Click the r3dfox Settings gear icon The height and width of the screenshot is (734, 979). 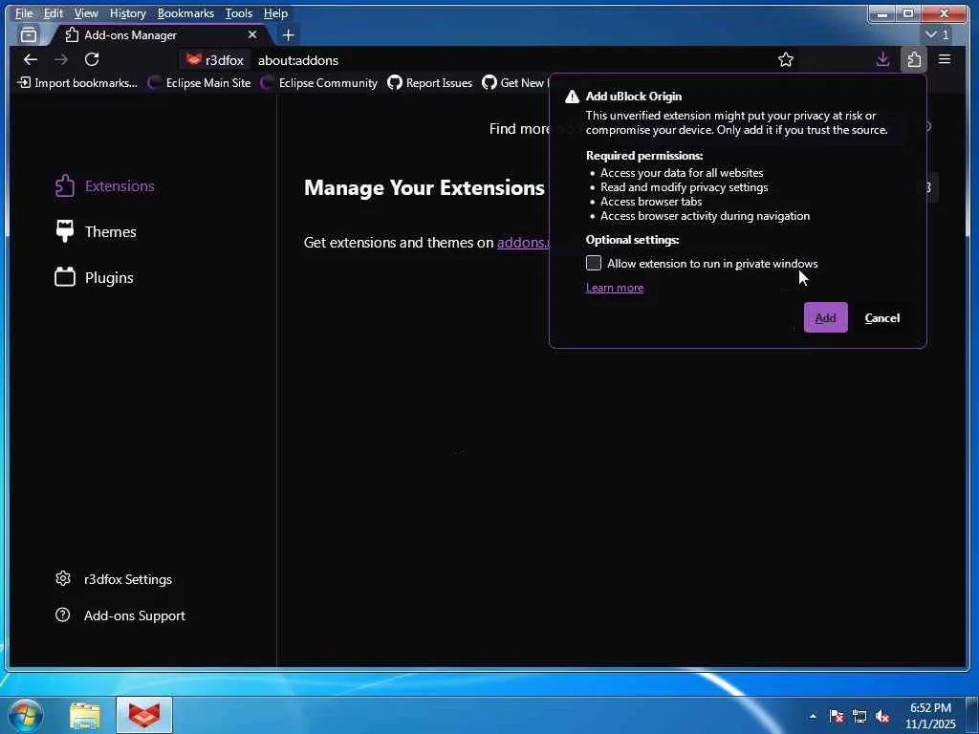pyautogui.click(x=62, y=578)
